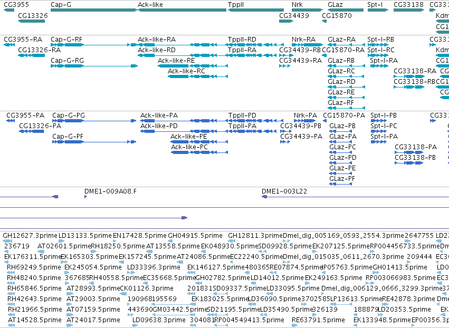Open transcript Ack-like-RA
The height and width of the screenshot is (328, 449).
coord(182,45)
